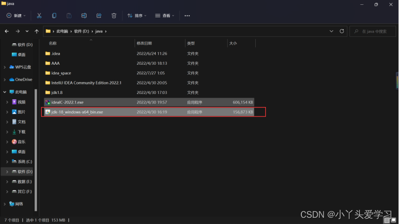Screen dimensions: 399x224
Task: Click the 606,154 KB size cell
Action: pos(243,102)
